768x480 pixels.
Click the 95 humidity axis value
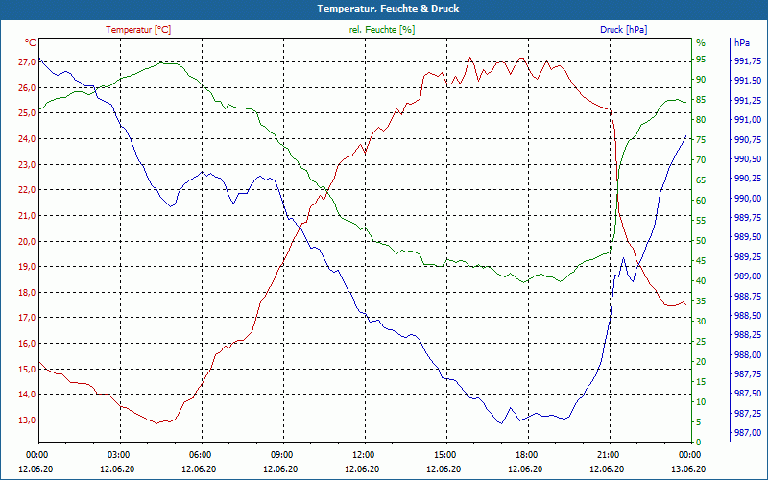701,60
